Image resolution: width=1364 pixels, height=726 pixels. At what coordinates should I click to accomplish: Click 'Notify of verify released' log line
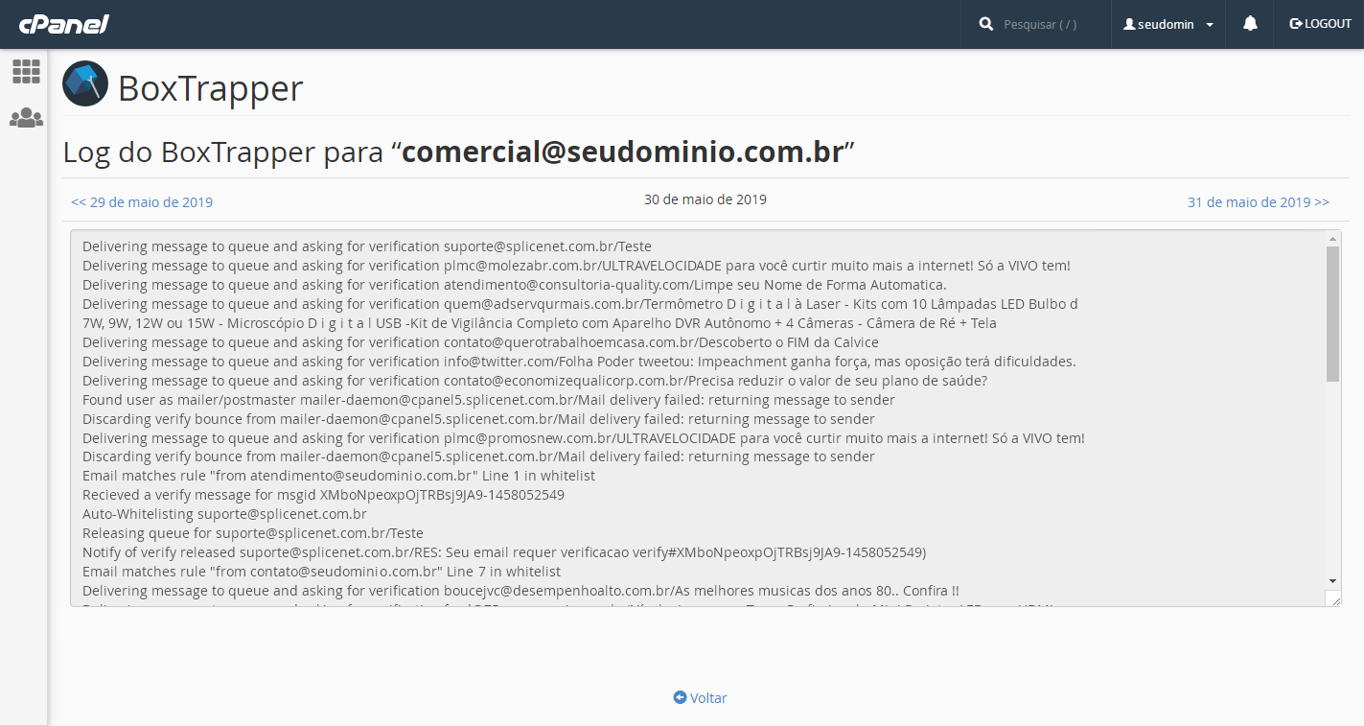(x=504, y=552)
